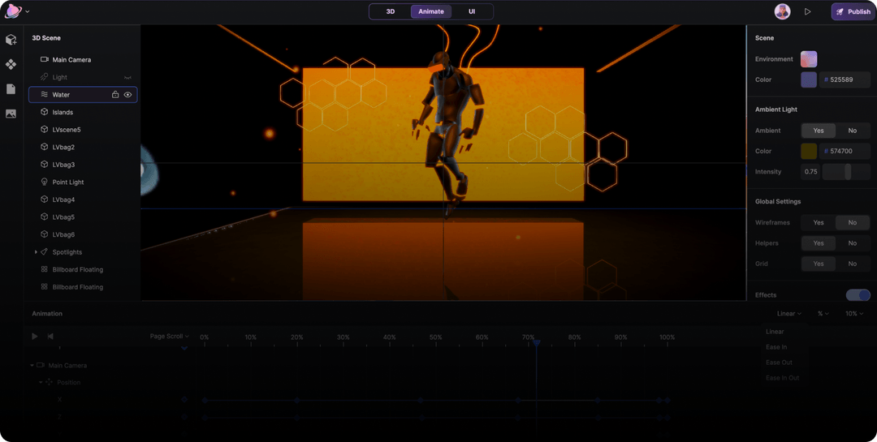Set Ambient light to No
Screen dimensions: 877x442
click(x=852, y=131)
